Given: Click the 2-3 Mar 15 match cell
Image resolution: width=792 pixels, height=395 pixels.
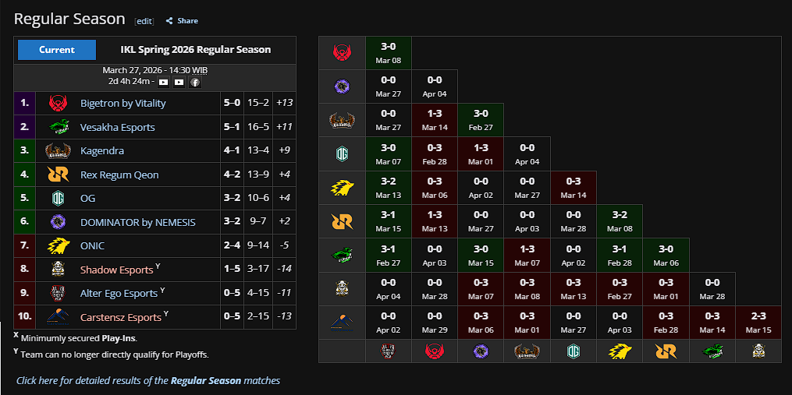Looking at the screenshot, I should [758, 323].
